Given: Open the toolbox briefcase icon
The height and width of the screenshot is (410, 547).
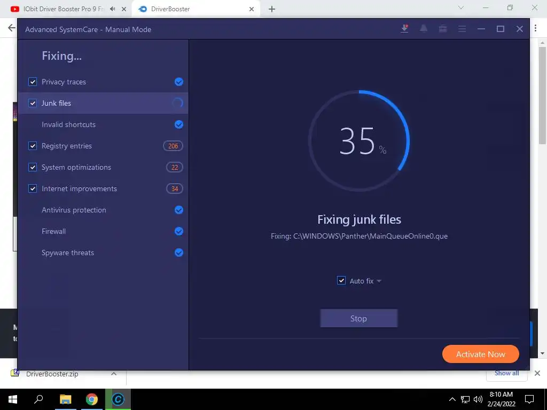Looking at the screenshot, I should pos(443,29).
